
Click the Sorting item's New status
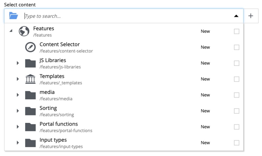click(205, 111)
